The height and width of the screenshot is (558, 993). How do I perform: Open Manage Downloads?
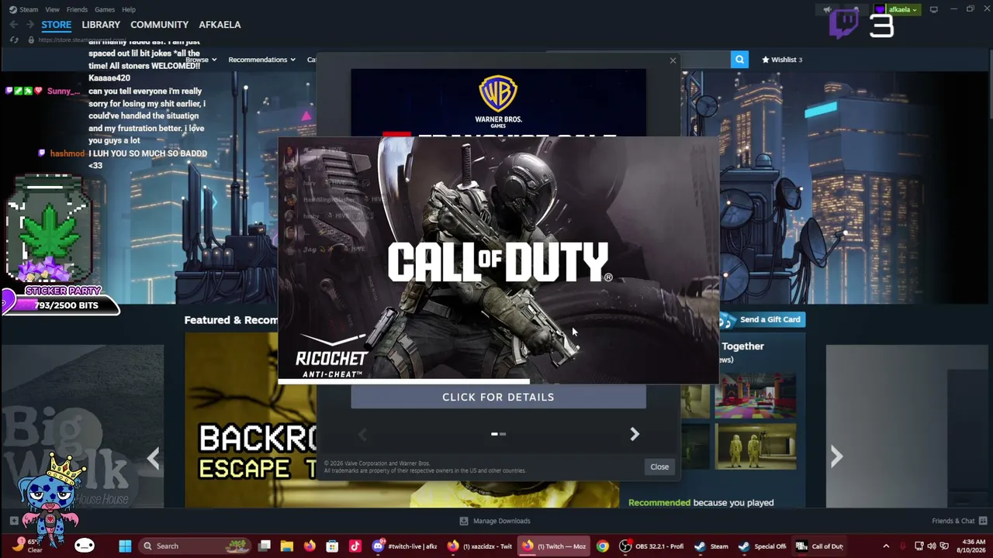click(494, 521)
